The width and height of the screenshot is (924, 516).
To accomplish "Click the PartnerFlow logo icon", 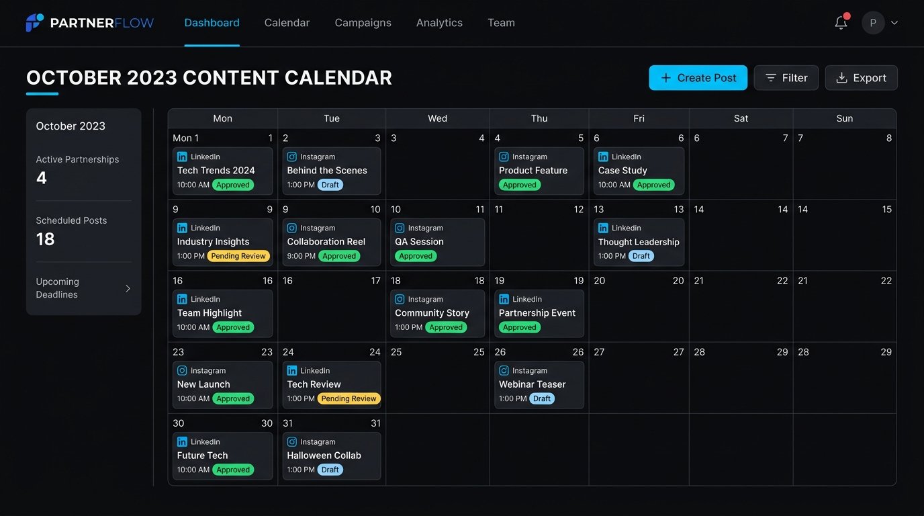I will 35,23.
